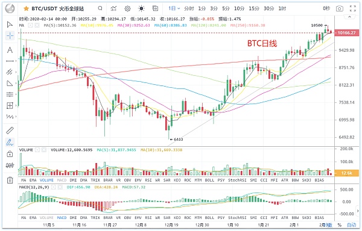
Task: Switch to the 1时 interval
Action: pos(282,9)
